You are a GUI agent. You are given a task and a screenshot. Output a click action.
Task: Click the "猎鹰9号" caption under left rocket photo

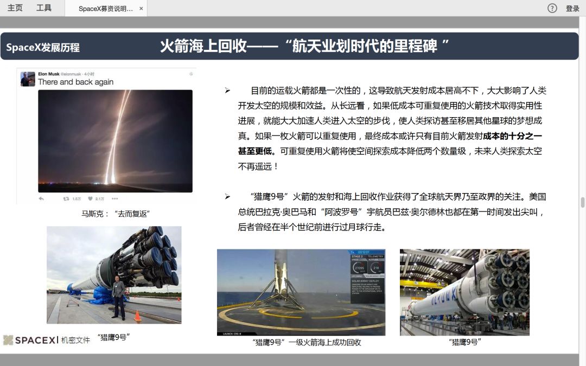pos(113,337)
